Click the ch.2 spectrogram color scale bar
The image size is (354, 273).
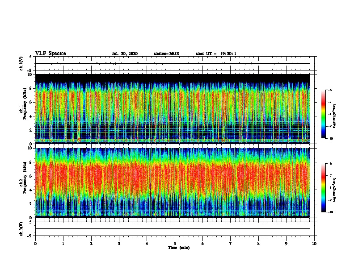[324, 188]
